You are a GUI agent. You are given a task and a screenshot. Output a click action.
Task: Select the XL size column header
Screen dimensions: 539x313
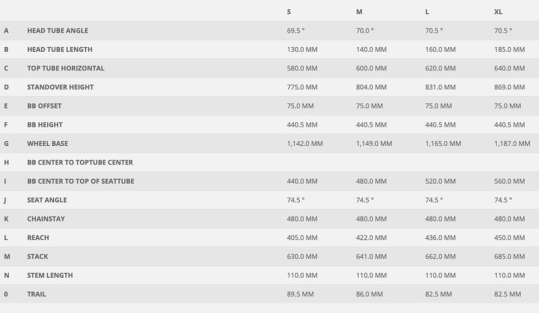pos(498,12)
